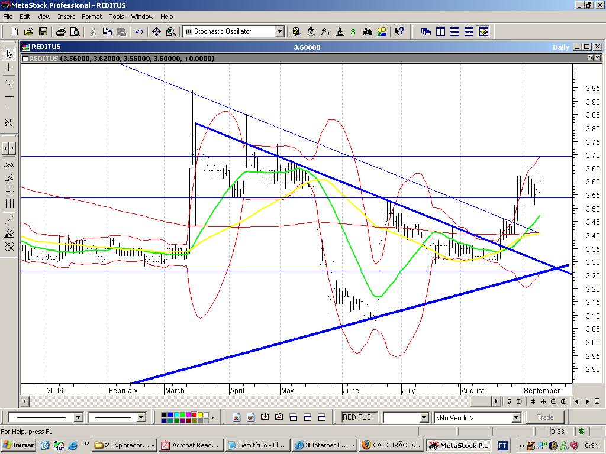
Task: Select the Fibonacci arcs tool
Action: point(9,166)
